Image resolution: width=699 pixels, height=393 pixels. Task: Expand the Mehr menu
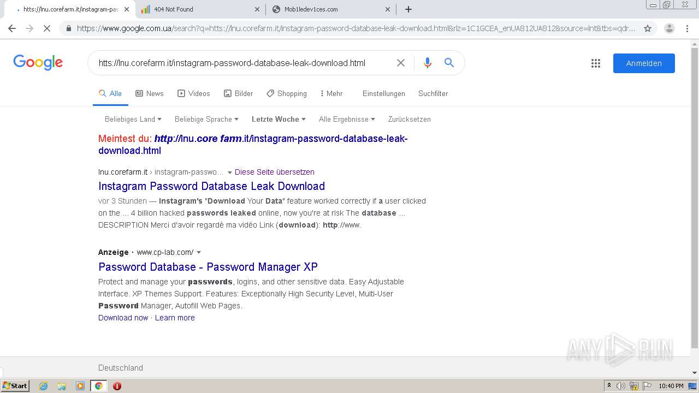click(x=331, y=93)
